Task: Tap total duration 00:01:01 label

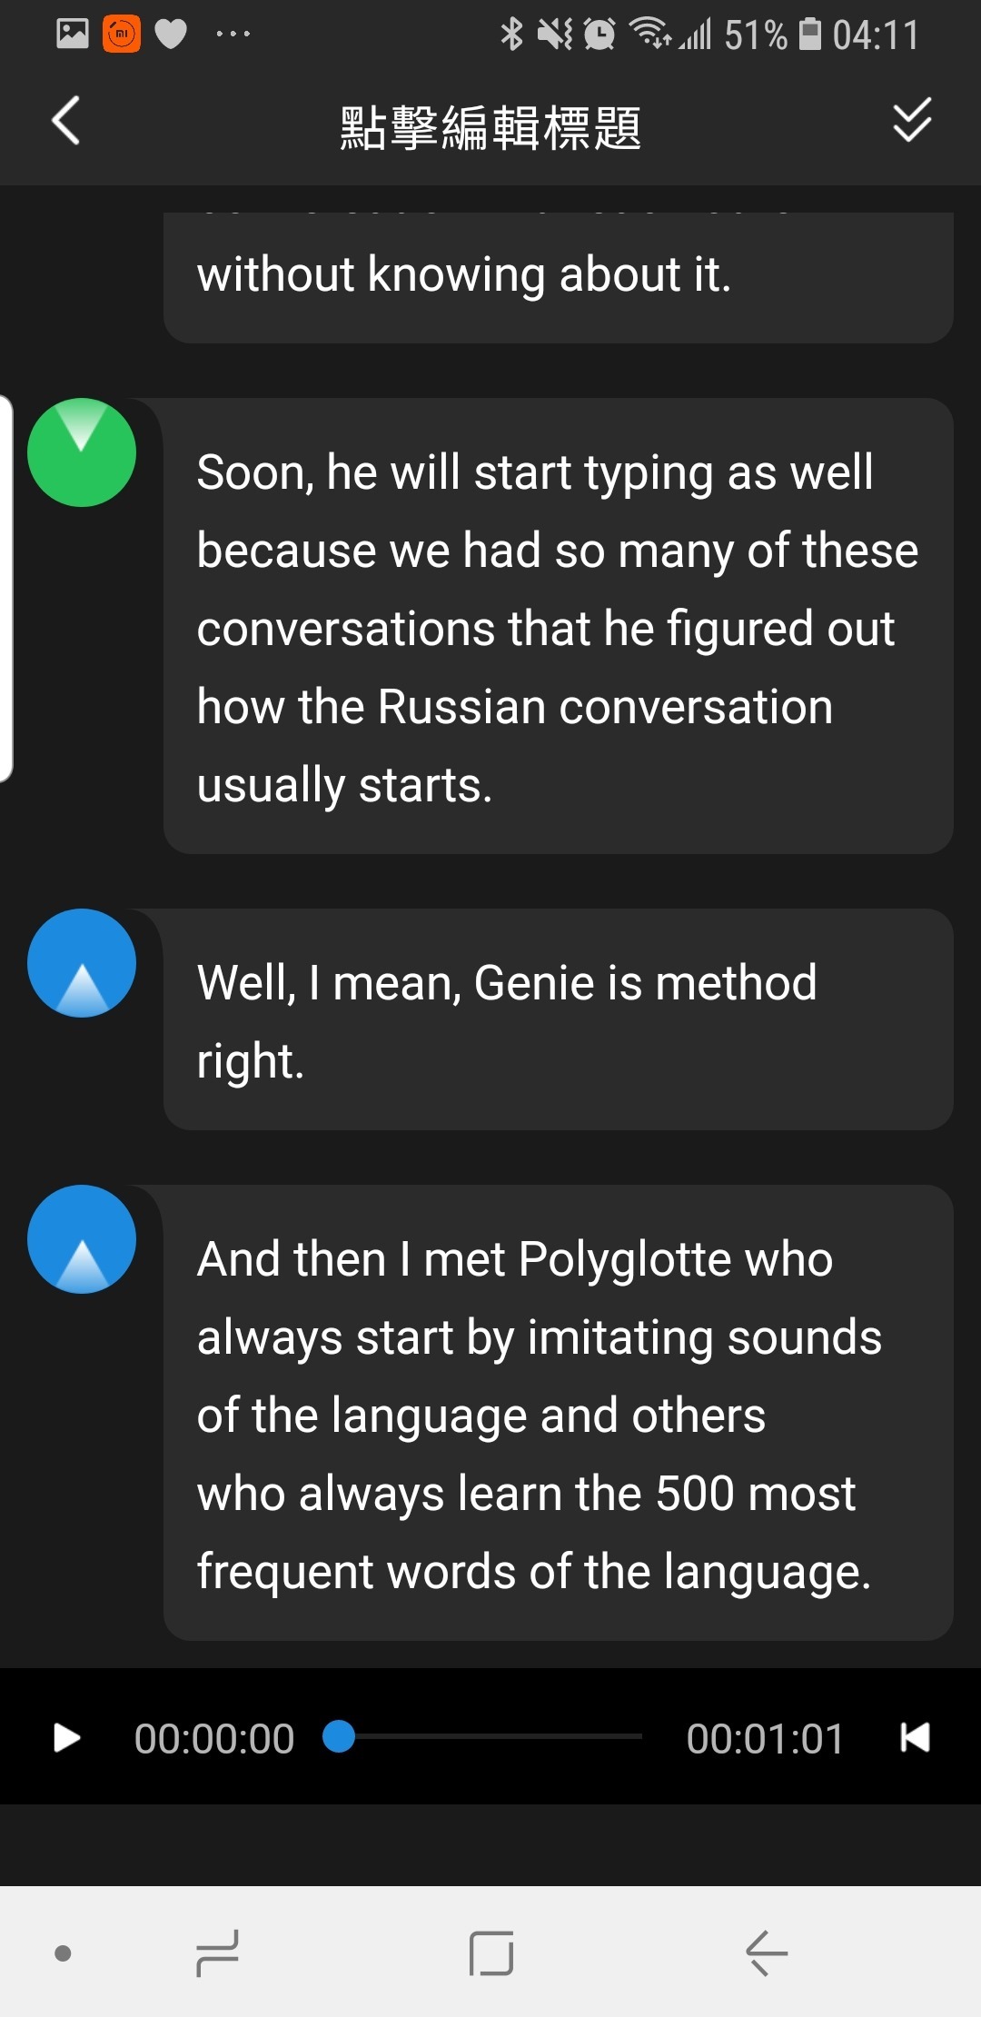Action: [765, 1738]
